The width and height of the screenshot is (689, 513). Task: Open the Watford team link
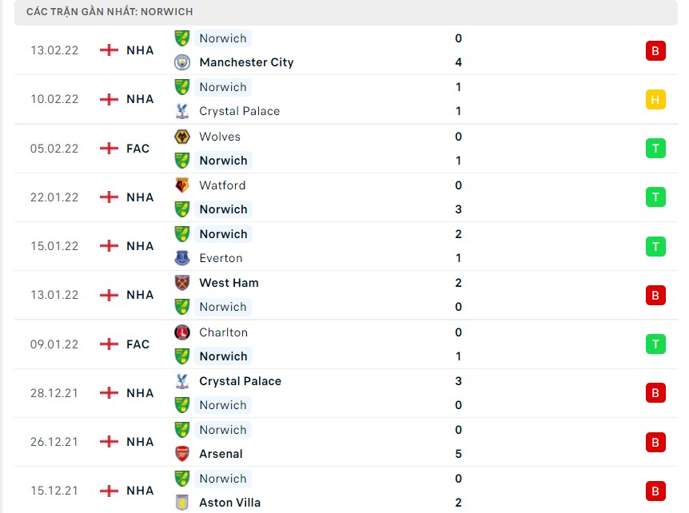[222, 185]
